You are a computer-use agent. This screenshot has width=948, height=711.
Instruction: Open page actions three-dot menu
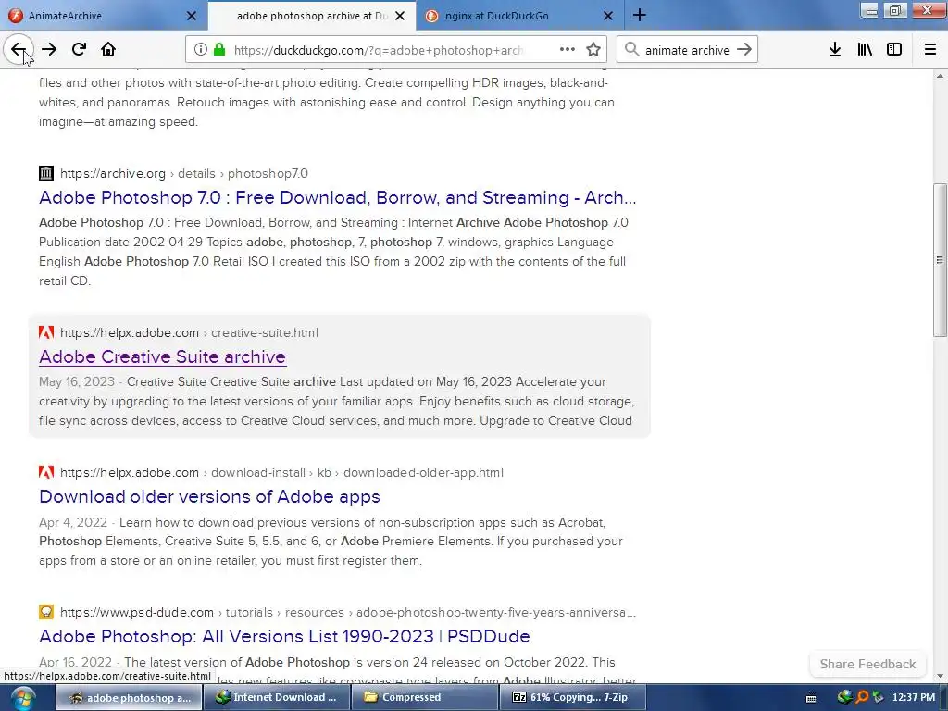[x=568, y=50]
